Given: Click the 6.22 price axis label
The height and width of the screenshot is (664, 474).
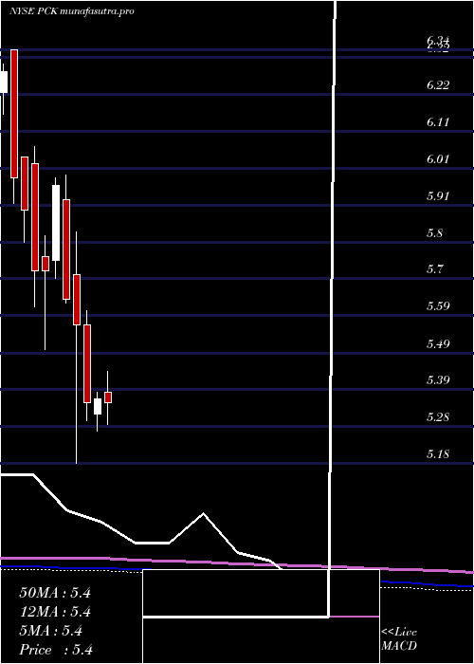Looking at the screenshot, I should click(438, 85).
